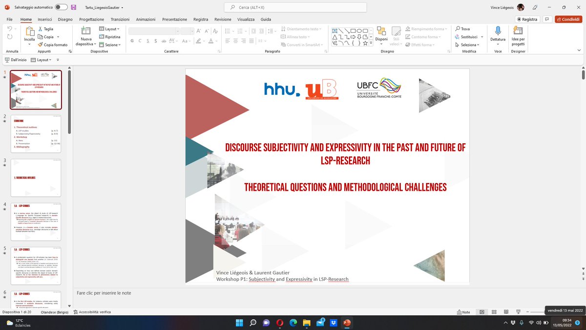Open File Explorer from taskbar

click(x=307, y=323)
